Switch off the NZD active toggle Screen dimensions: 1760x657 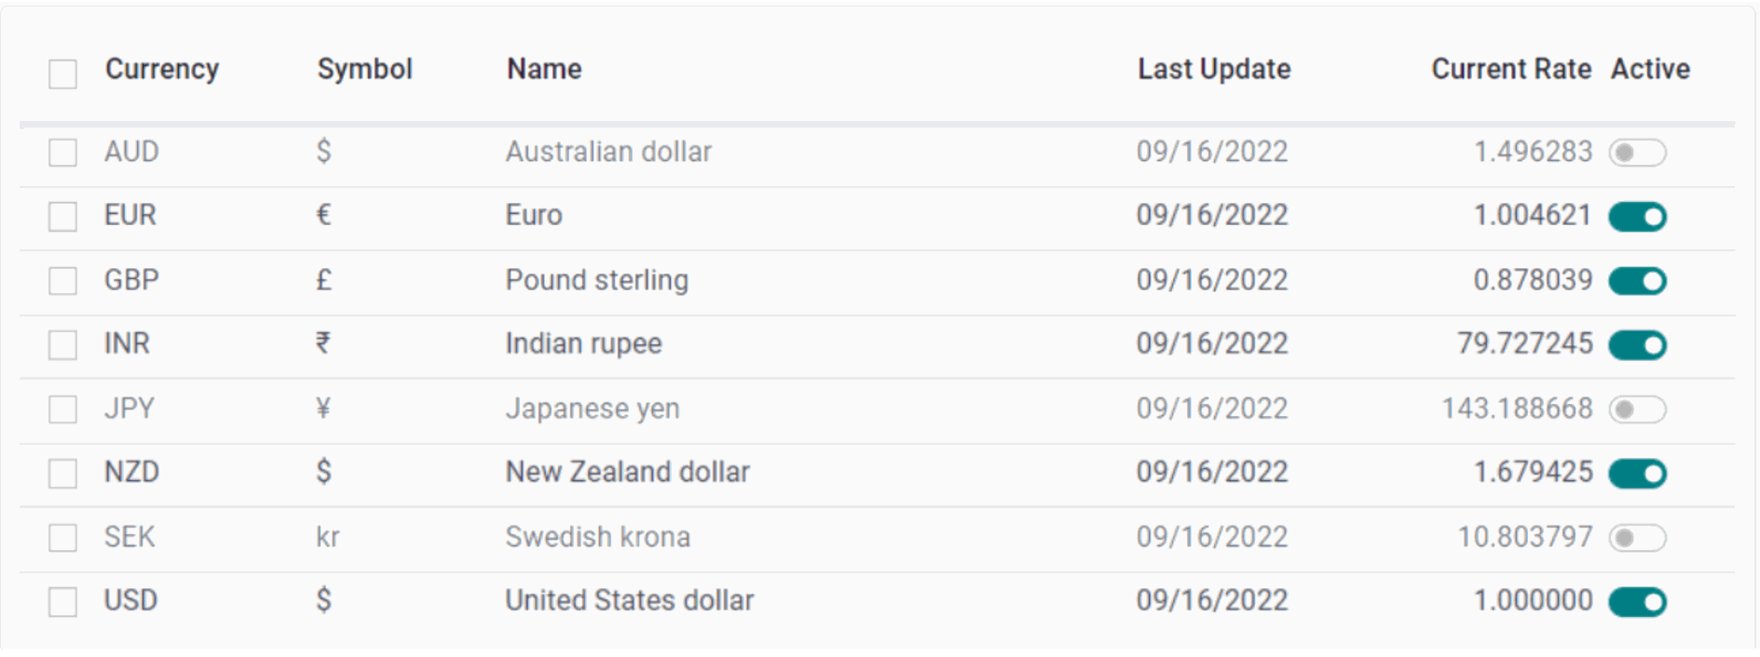1637,474
